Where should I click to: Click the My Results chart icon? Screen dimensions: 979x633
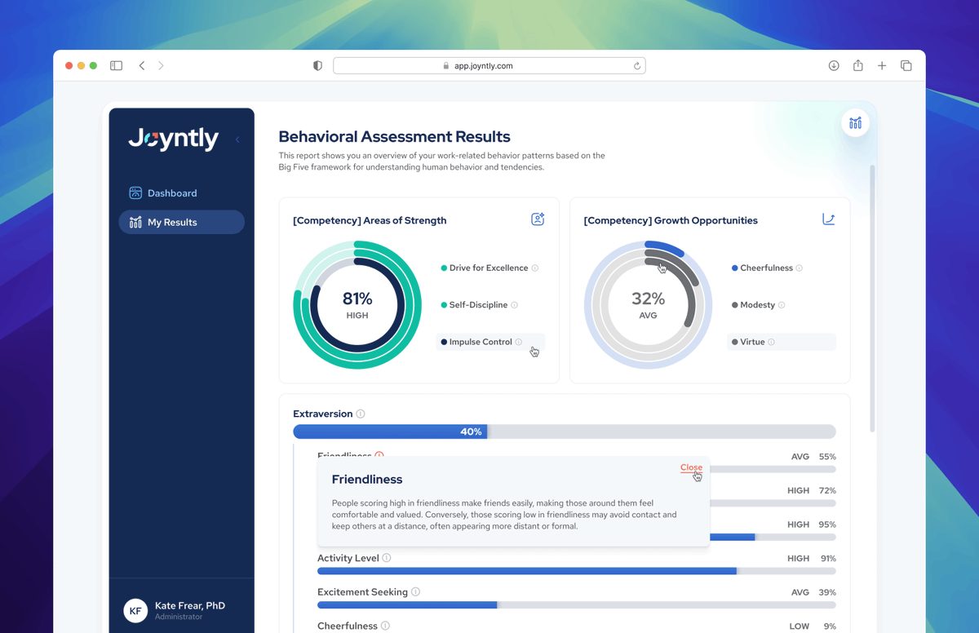pyautogui.click(x=135, y=222)
